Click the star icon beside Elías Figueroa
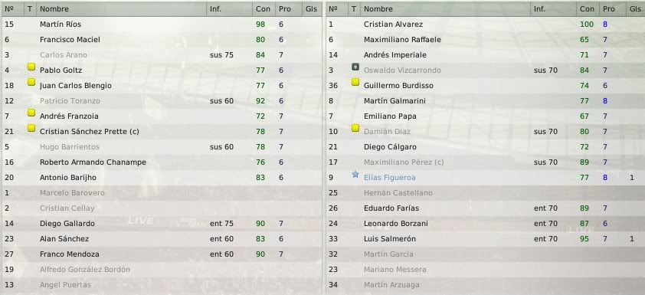This screenshot has width=645, height=295. (x=355, y=175)
